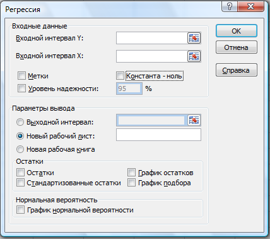The image size is (270, 239).
Task: Click range selector icon beside Выходной интервал
Action: [x=194, y=120]
